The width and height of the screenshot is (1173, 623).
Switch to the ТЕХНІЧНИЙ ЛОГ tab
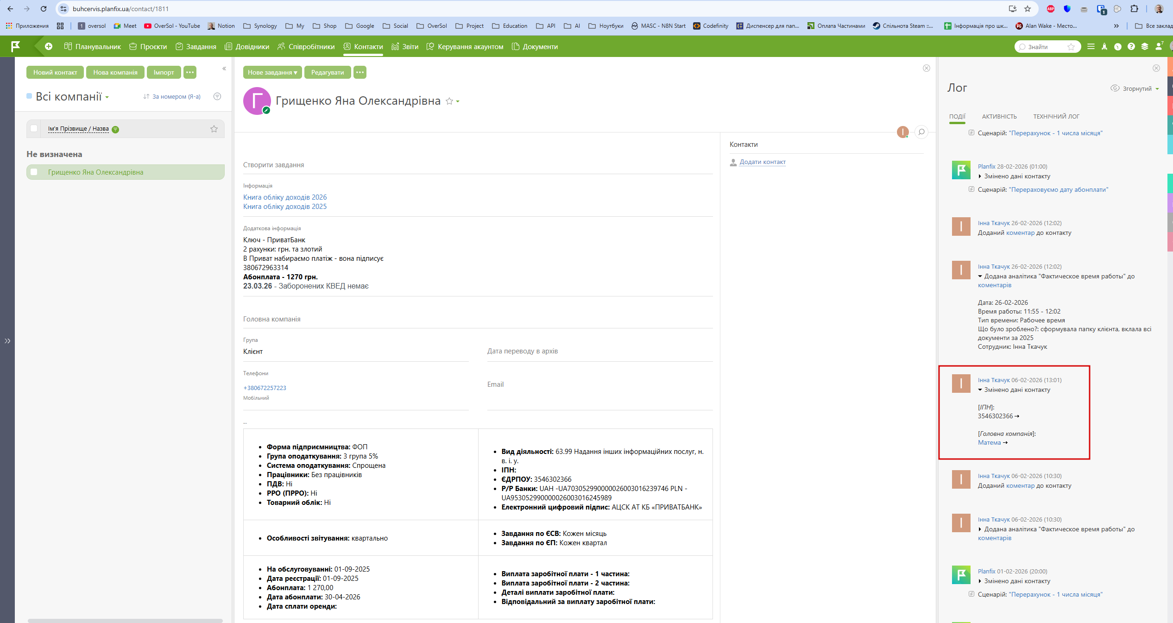pyautogui.click(x=1056, y=117)
